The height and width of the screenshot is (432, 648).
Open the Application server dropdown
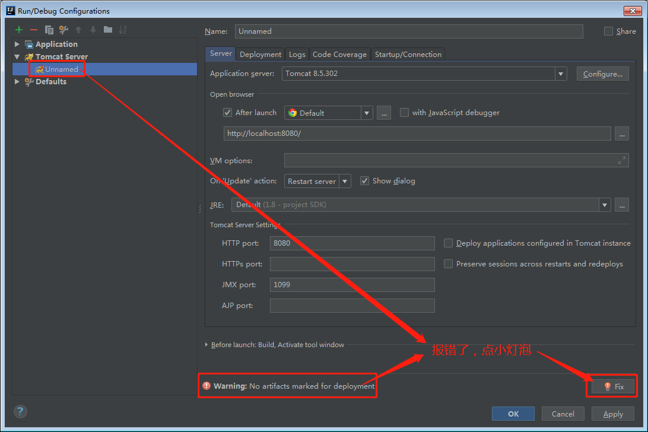click(x=561, y=74)
